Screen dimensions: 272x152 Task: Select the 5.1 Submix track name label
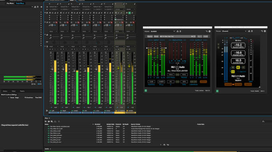121,111
